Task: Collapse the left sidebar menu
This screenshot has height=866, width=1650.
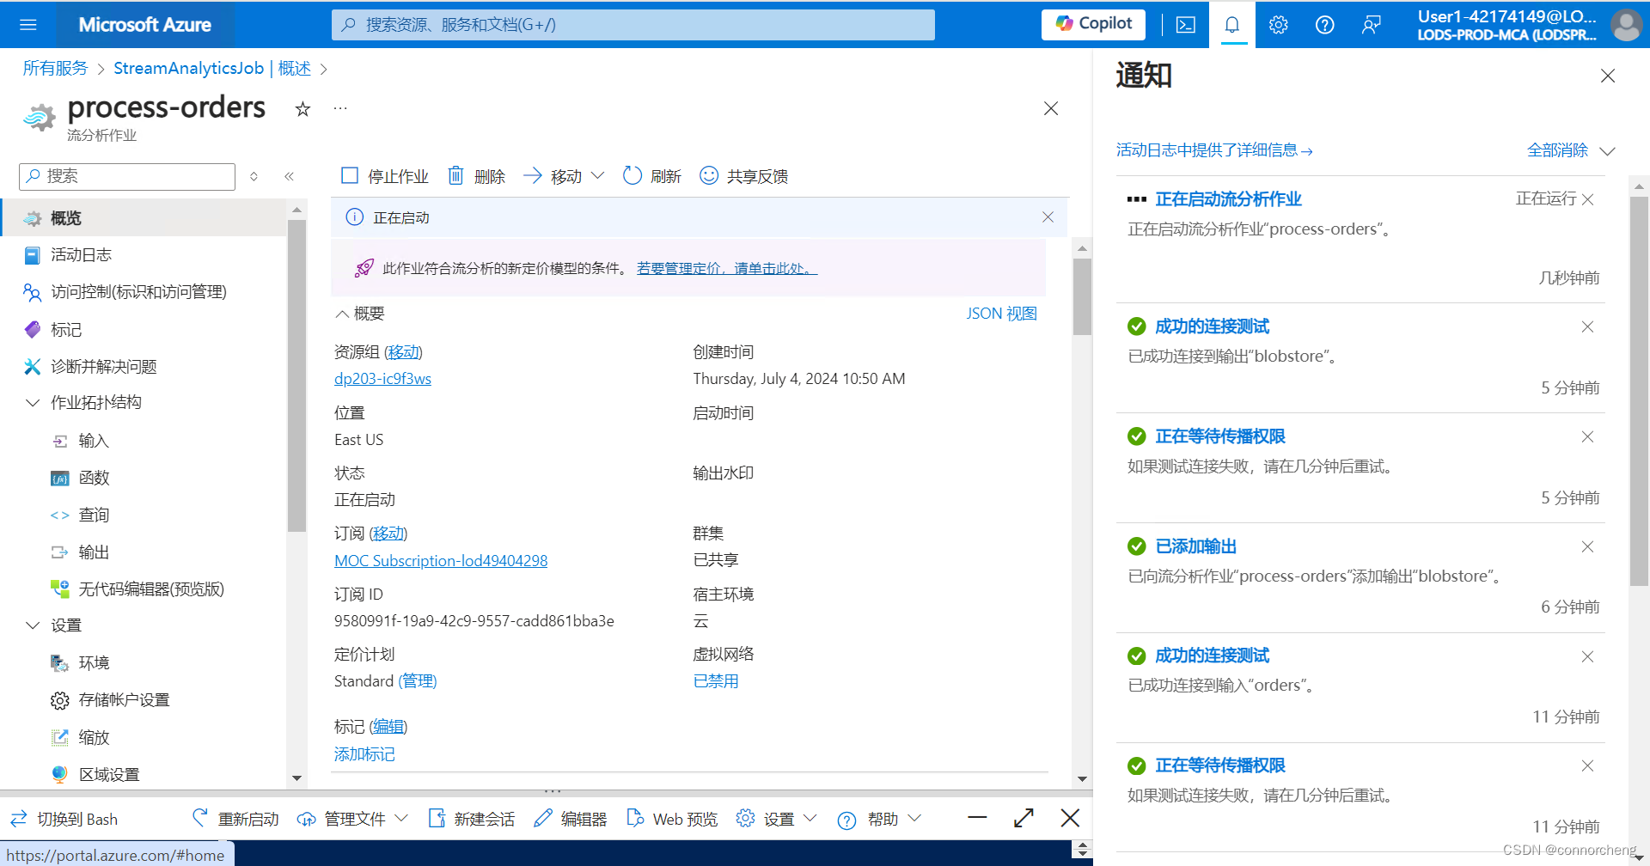Action: (x=290, y=176)
